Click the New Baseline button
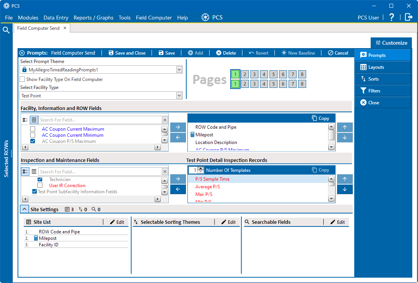 tap(298, 53)
